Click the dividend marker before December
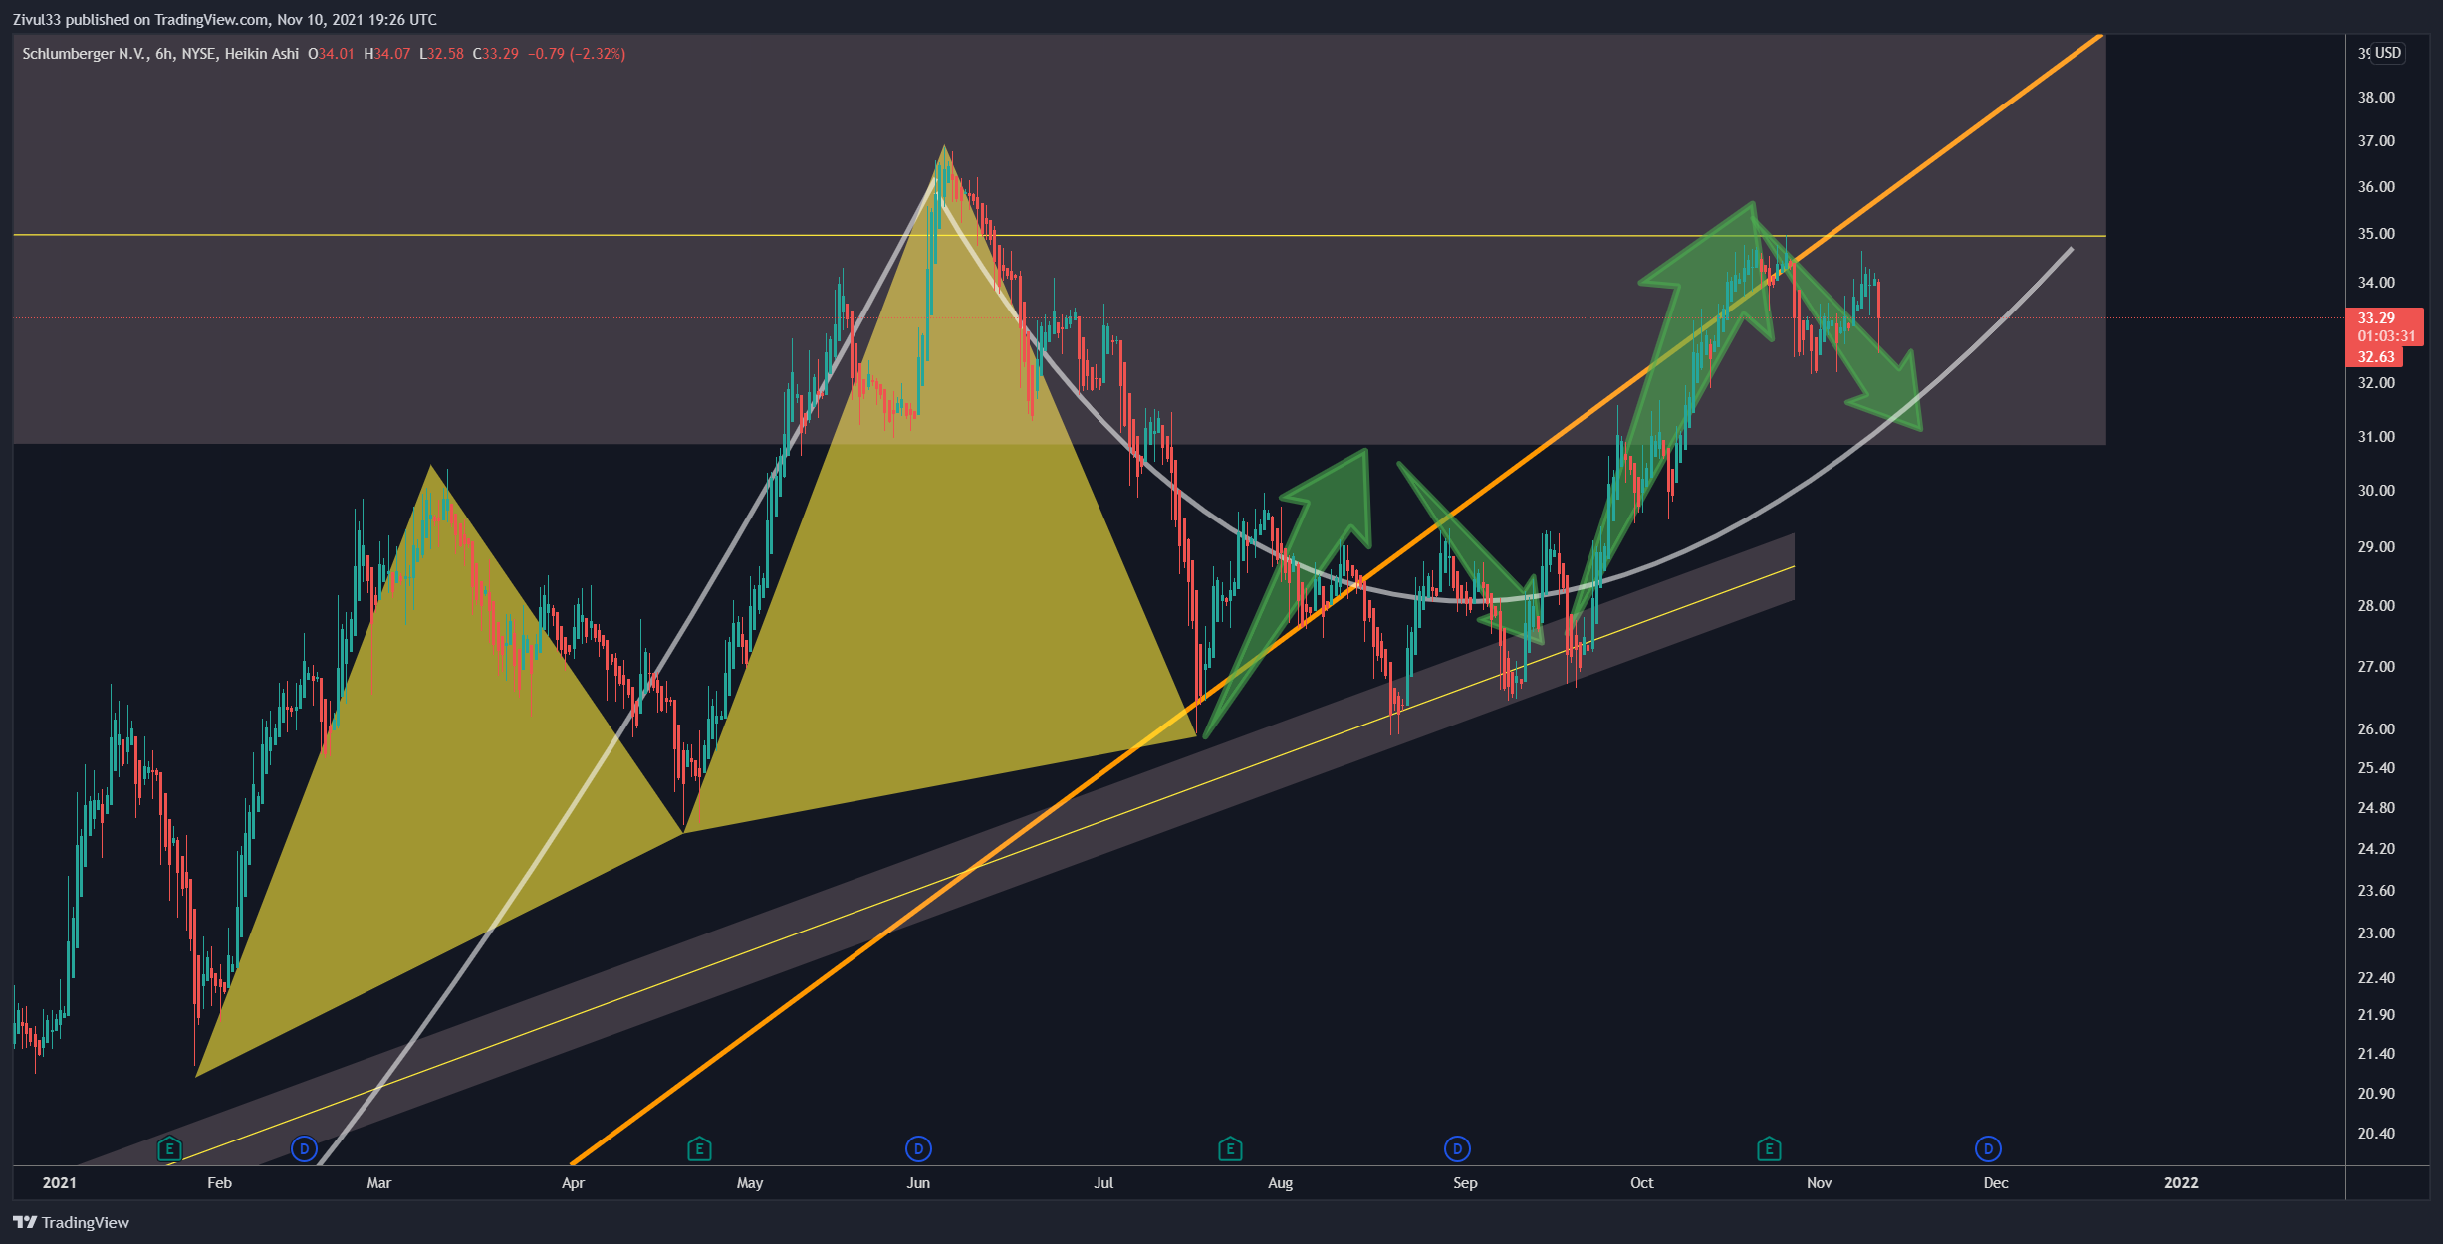This screenshot has width=2443, height=1244. [1988, 1149]
